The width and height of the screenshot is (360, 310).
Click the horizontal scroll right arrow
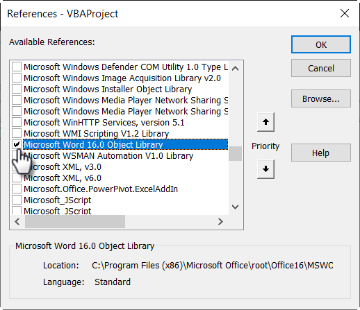(220, 222)
